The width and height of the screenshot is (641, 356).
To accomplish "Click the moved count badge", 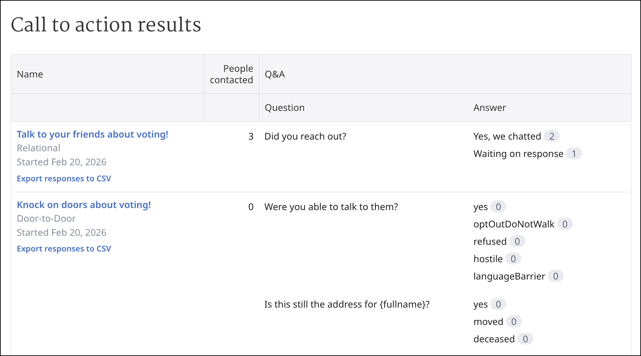I will (514, 322).
